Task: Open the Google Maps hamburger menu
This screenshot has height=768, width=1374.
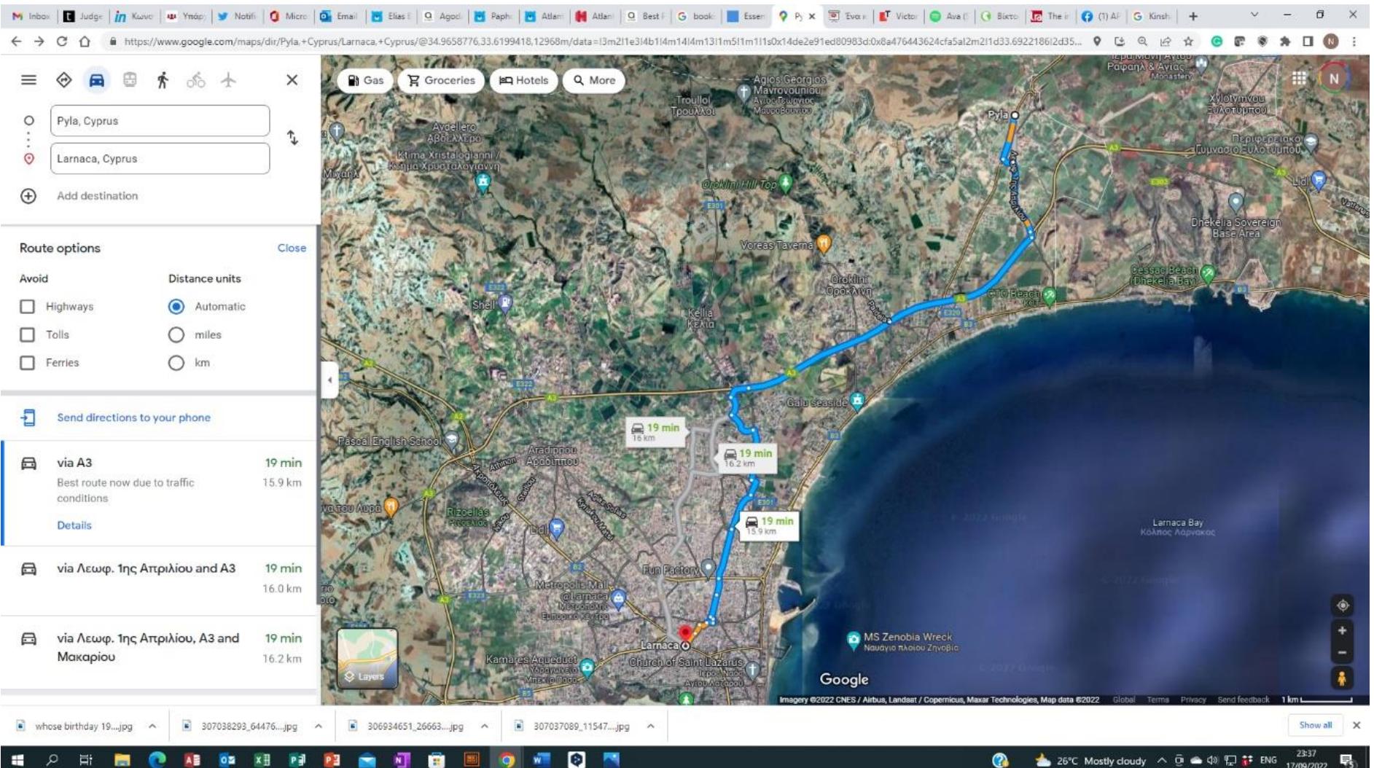Action: 28,80
